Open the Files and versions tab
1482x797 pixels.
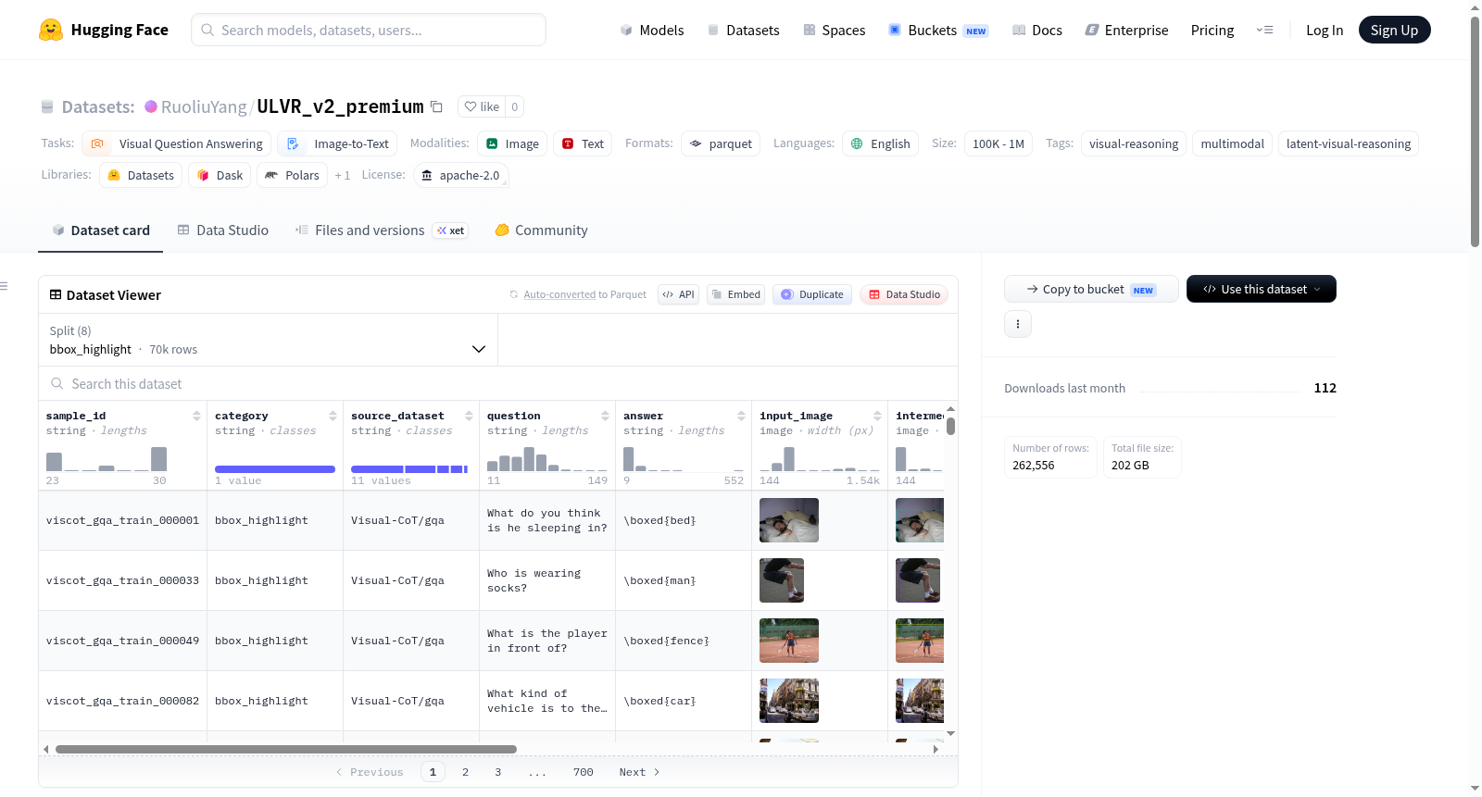pos(382,230)
